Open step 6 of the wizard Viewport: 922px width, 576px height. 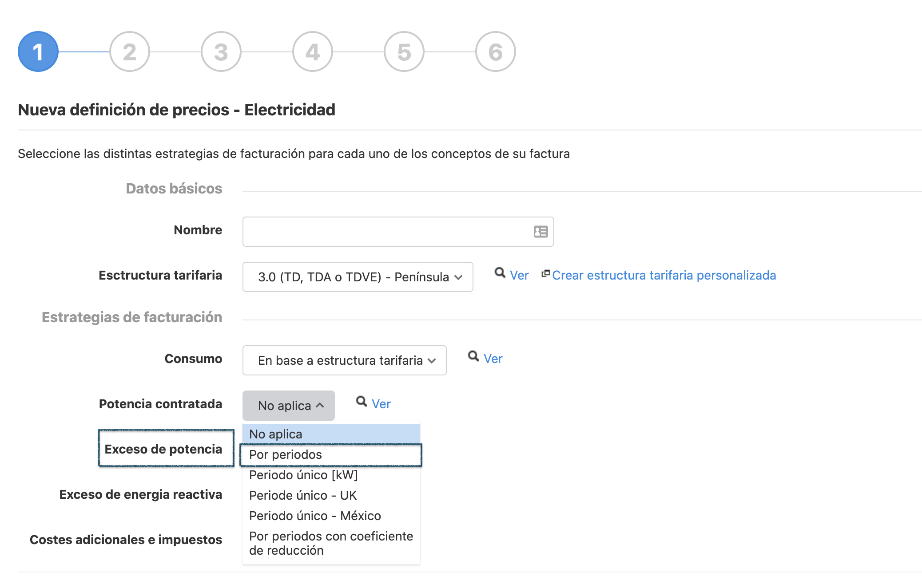(496, 51)
